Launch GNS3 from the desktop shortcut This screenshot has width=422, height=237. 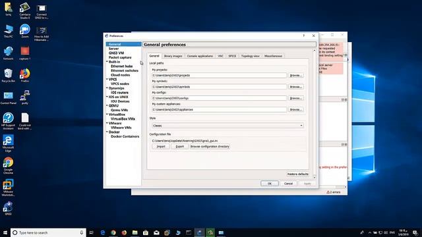coord(9,209)
